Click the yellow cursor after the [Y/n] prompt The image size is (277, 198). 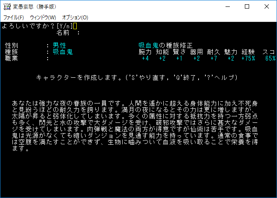(75, 26)
